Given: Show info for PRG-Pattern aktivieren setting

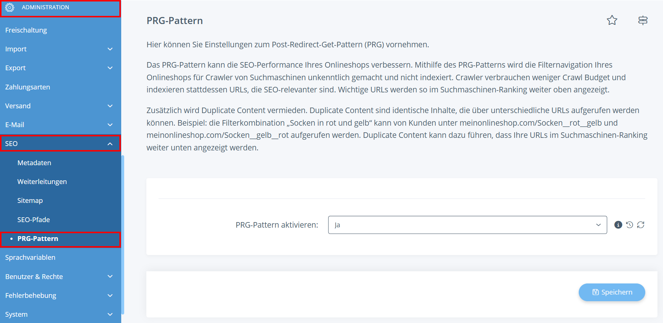Looking at the screenshot, I should tap(618, 225).
